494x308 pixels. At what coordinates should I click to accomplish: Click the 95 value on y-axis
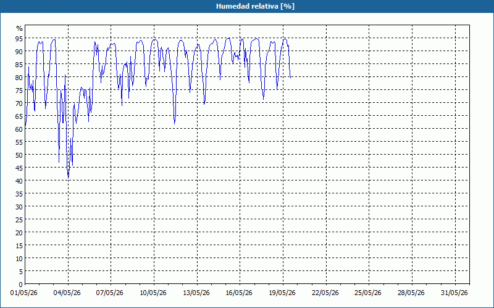pyautogui.click(x=19, y=39)
